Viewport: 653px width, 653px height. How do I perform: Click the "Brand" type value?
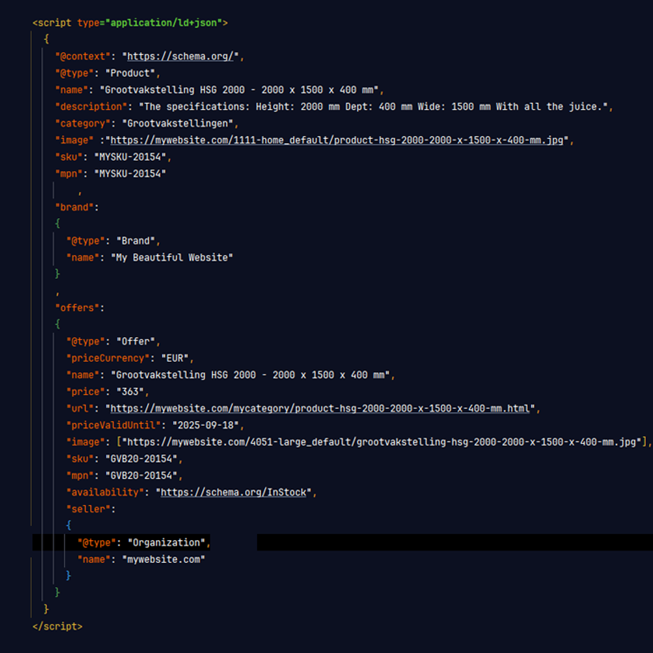(135, 241)
